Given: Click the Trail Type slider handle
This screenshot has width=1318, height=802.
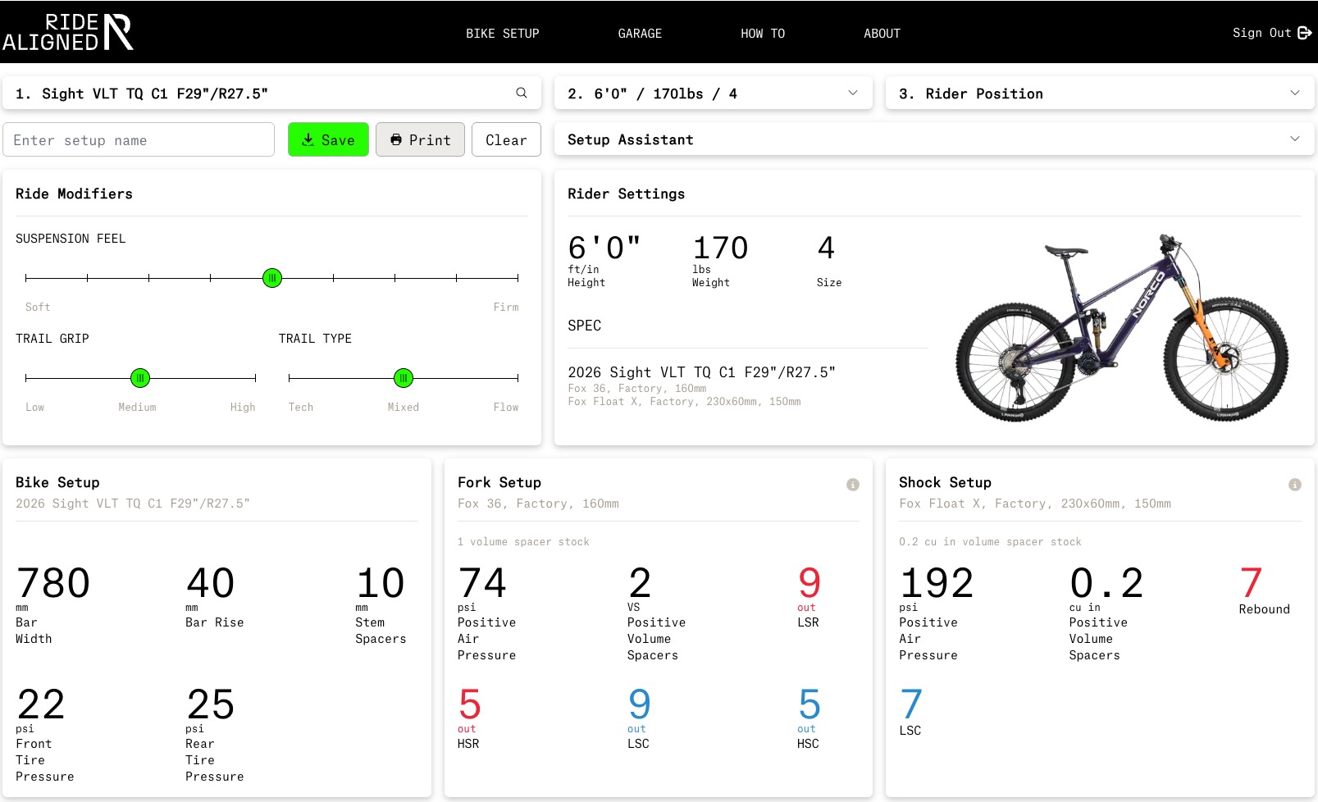Looking at the screenshot, I should [x=404, y=378].
